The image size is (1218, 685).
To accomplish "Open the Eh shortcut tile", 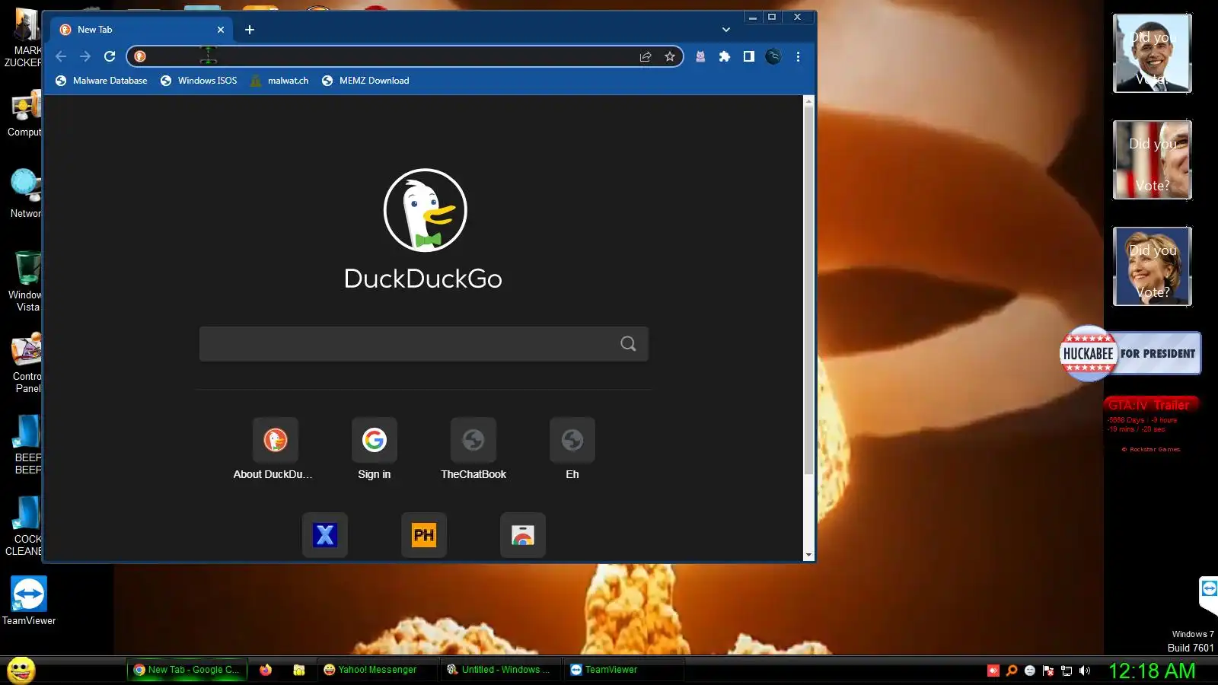I will (x=572, y=449).
